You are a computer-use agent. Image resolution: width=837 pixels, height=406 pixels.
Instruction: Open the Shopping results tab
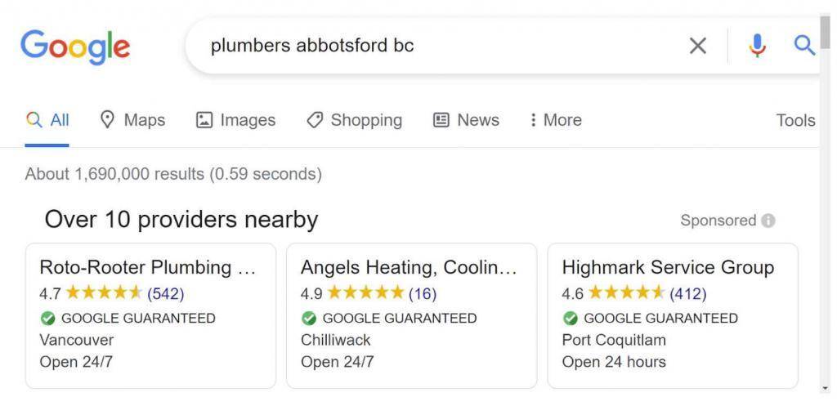click(x=355, y=120)
